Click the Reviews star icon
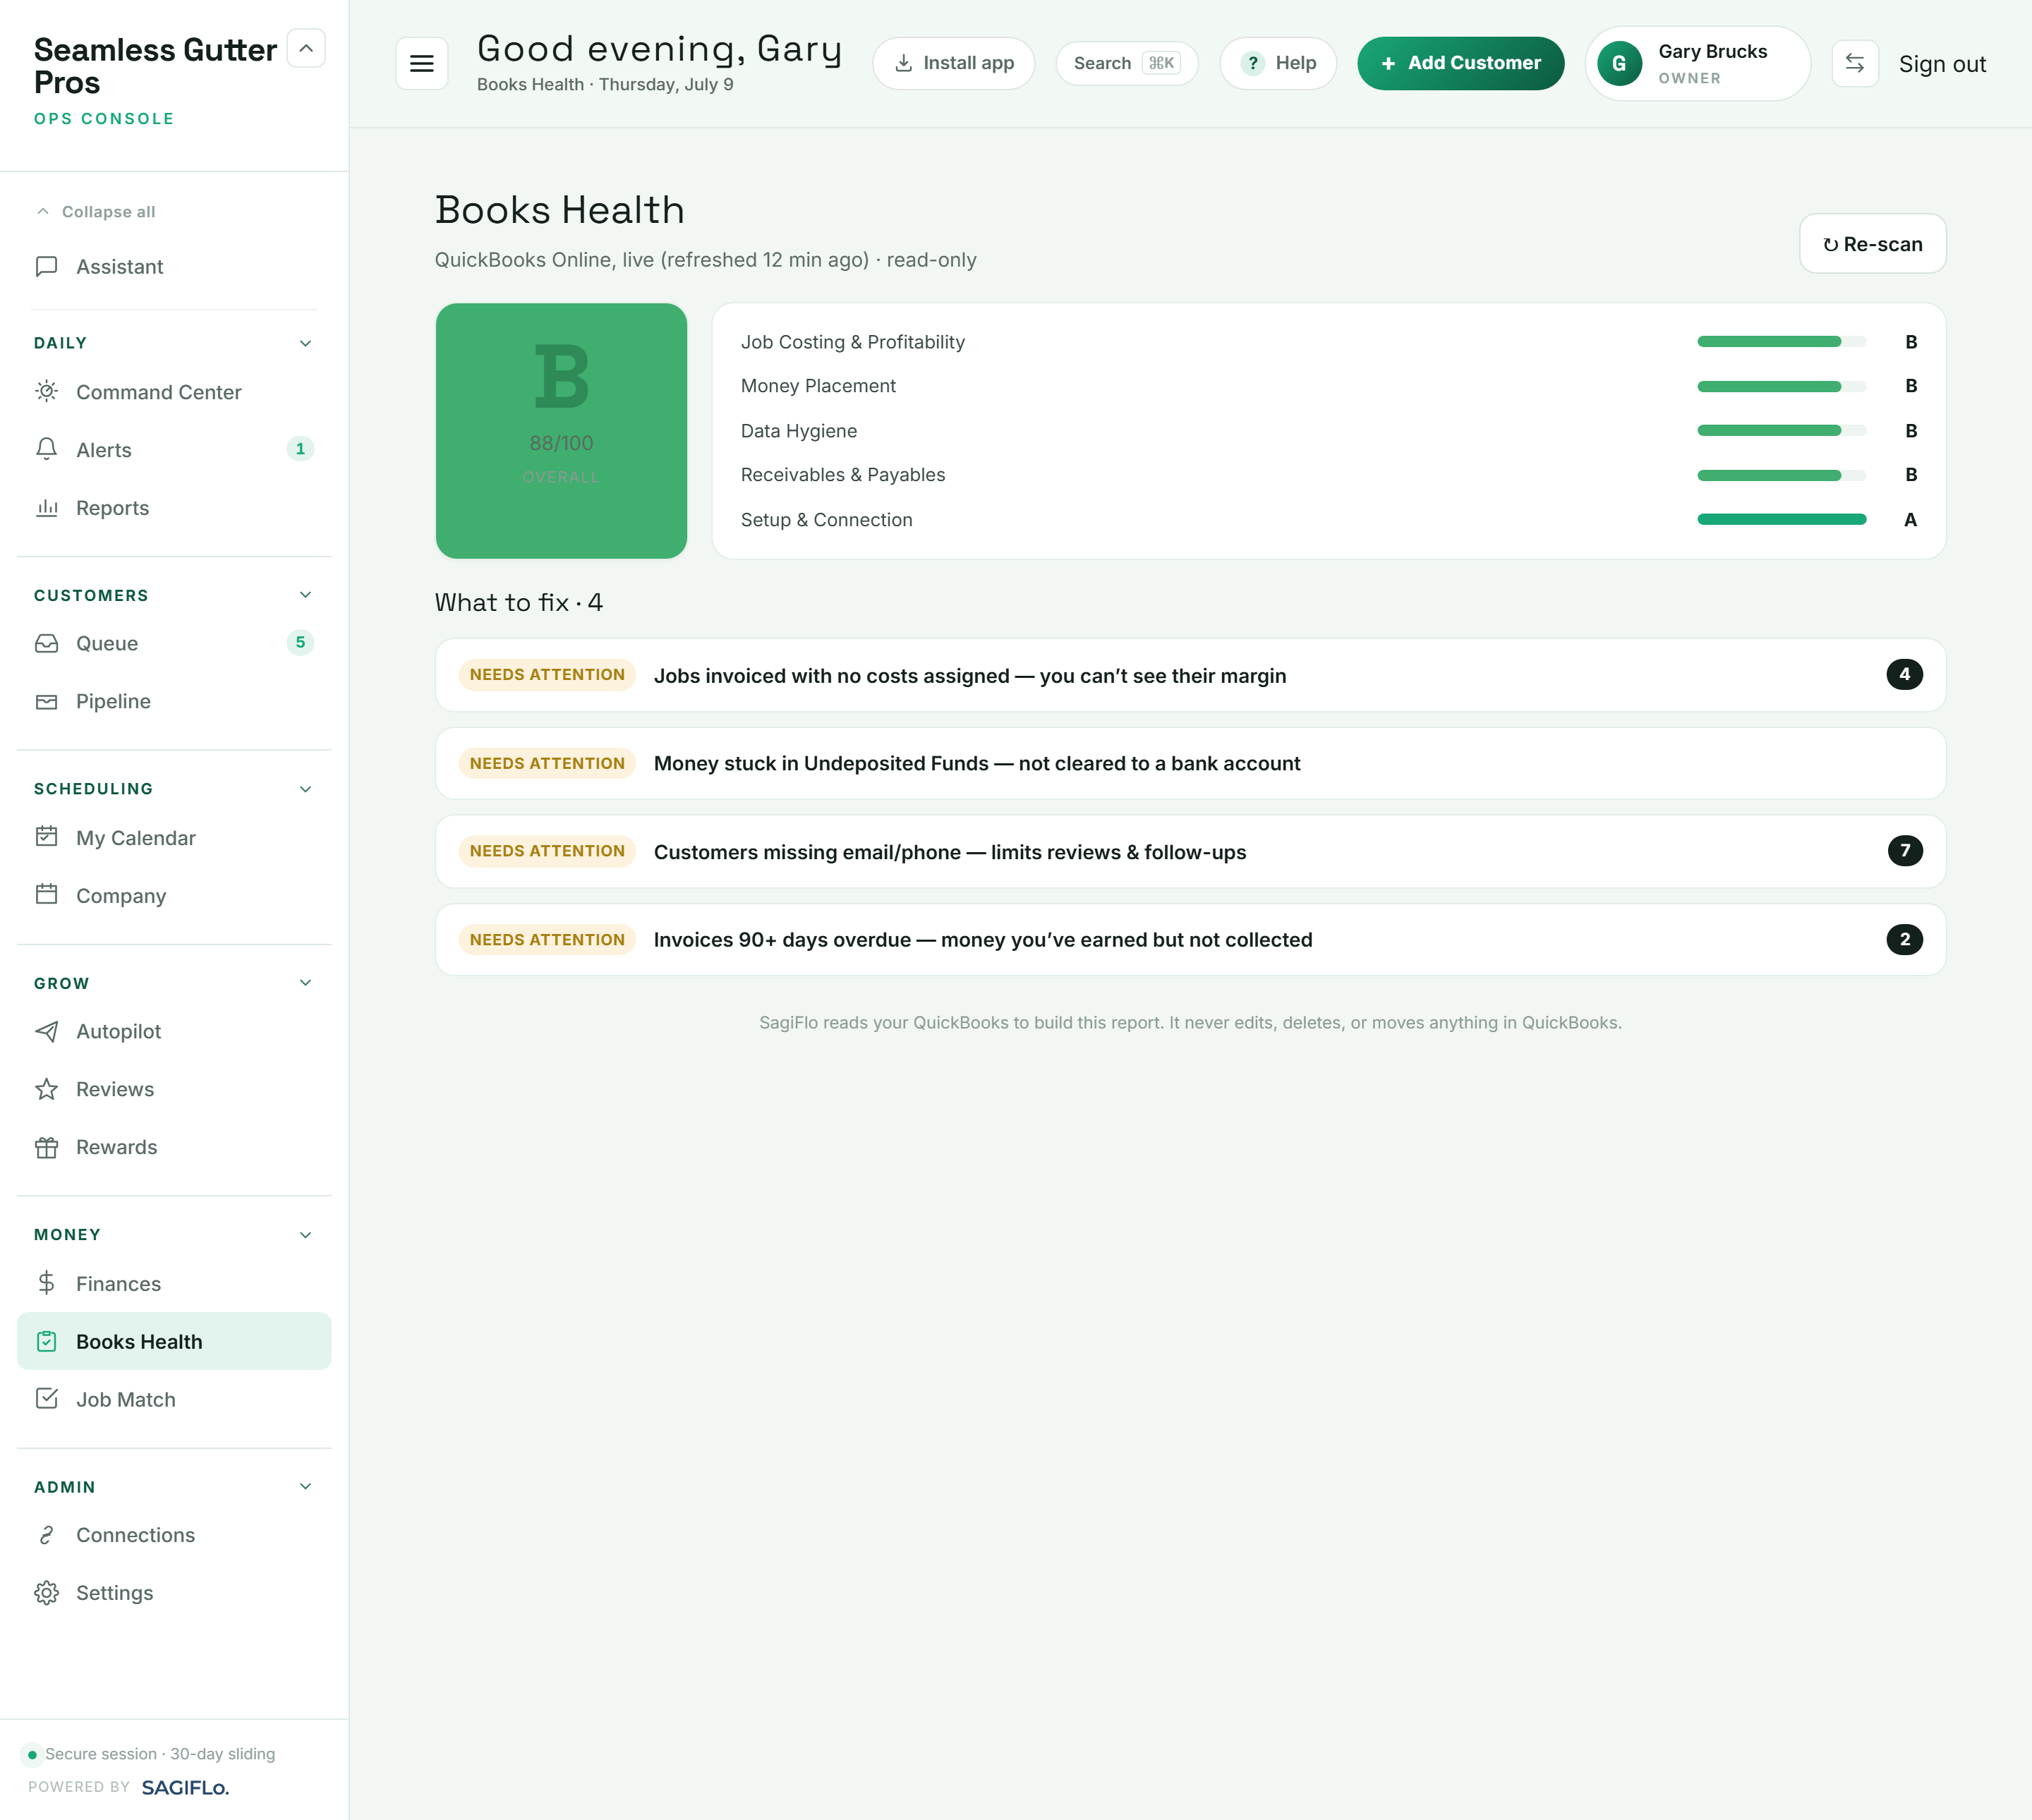2032x1820 pixels. click(x=46, y=1089)
